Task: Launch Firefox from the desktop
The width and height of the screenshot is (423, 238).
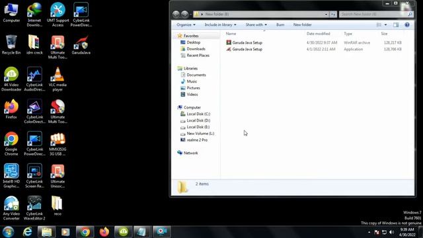Action: (x=11, y=109)
